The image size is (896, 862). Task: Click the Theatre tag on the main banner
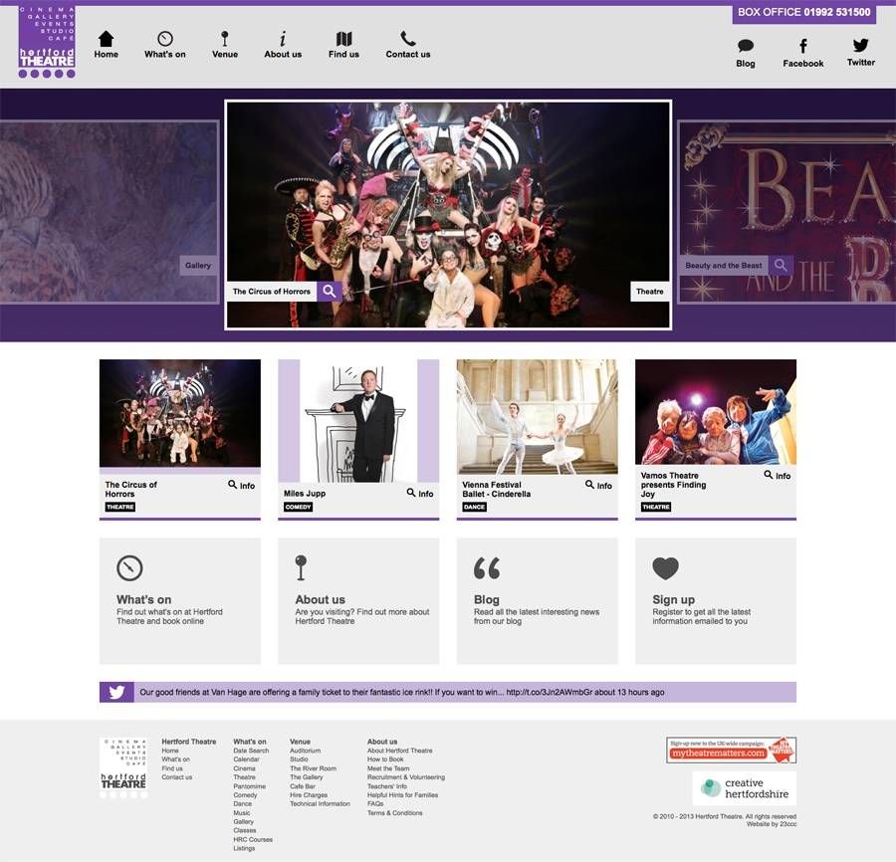650,292
